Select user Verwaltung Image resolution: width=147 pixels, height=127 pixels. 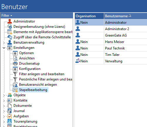114,61
